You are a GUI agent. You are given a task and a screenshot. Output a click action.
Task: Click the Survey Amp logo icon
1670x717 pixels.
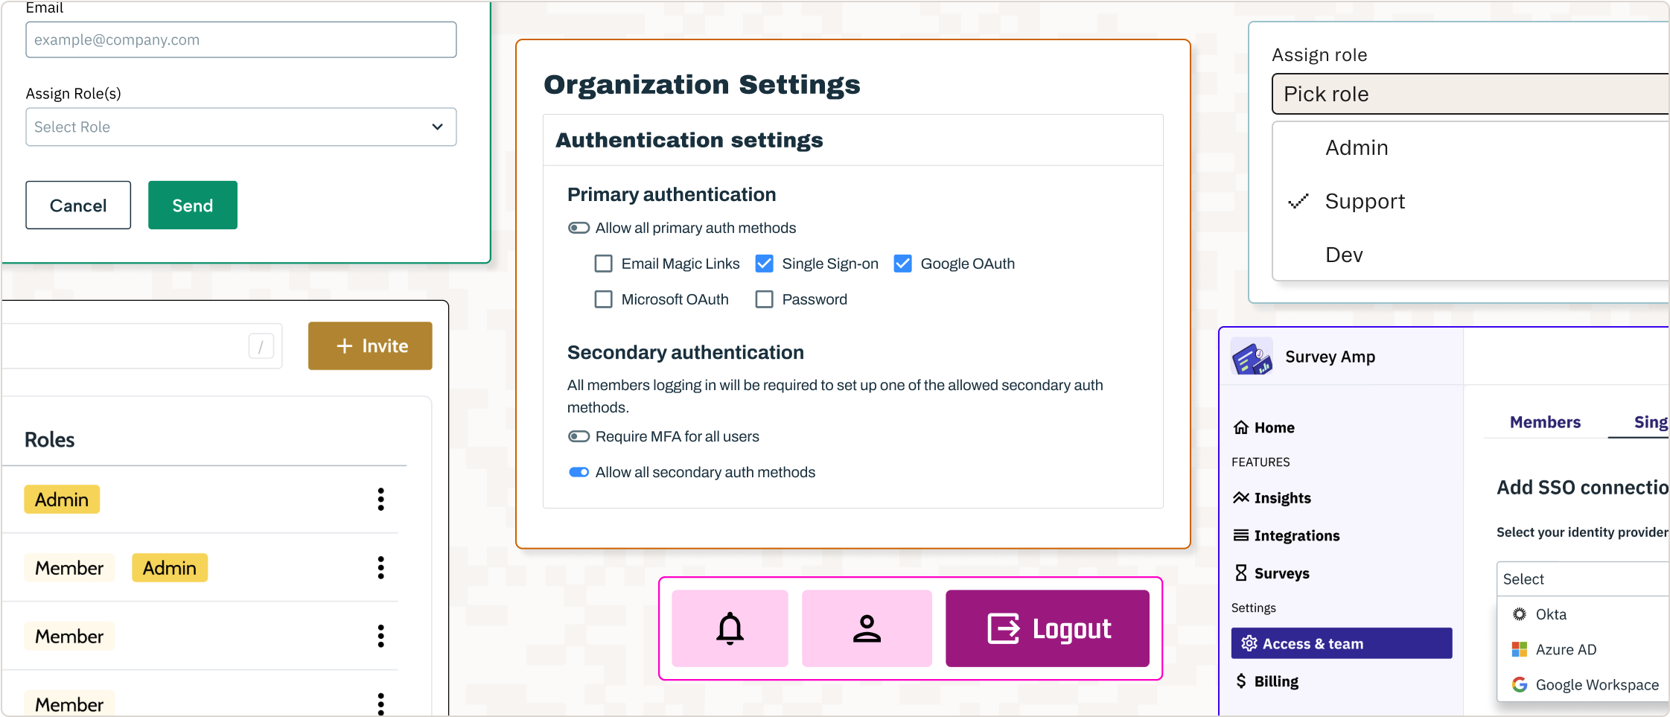click(x=1252, y=357)
